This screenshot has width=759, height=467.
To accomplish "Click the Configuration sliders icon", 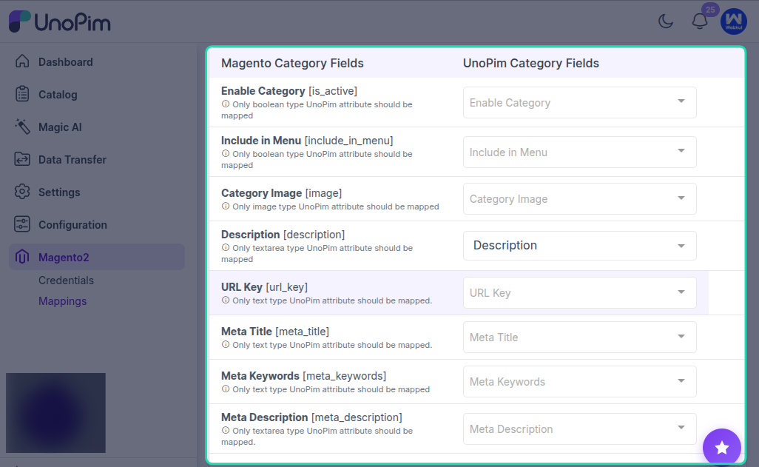I will [x=22, y=224].
